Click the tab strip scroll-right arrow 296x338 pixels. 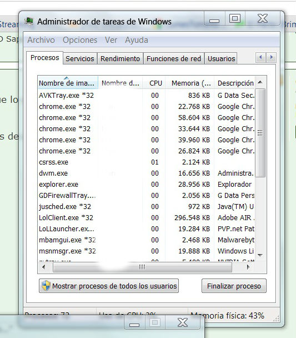271,57
